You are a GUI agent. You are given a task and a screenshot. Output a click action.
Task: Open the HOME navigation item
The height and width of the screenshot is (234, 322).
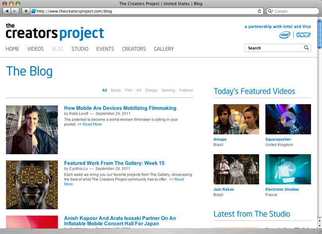(12, 49)
